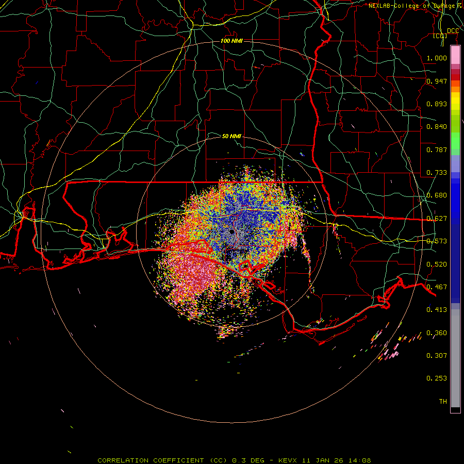Select the 0.253 legend value
This screenshot has height=464, width=464.
click(x=437, y=378)
